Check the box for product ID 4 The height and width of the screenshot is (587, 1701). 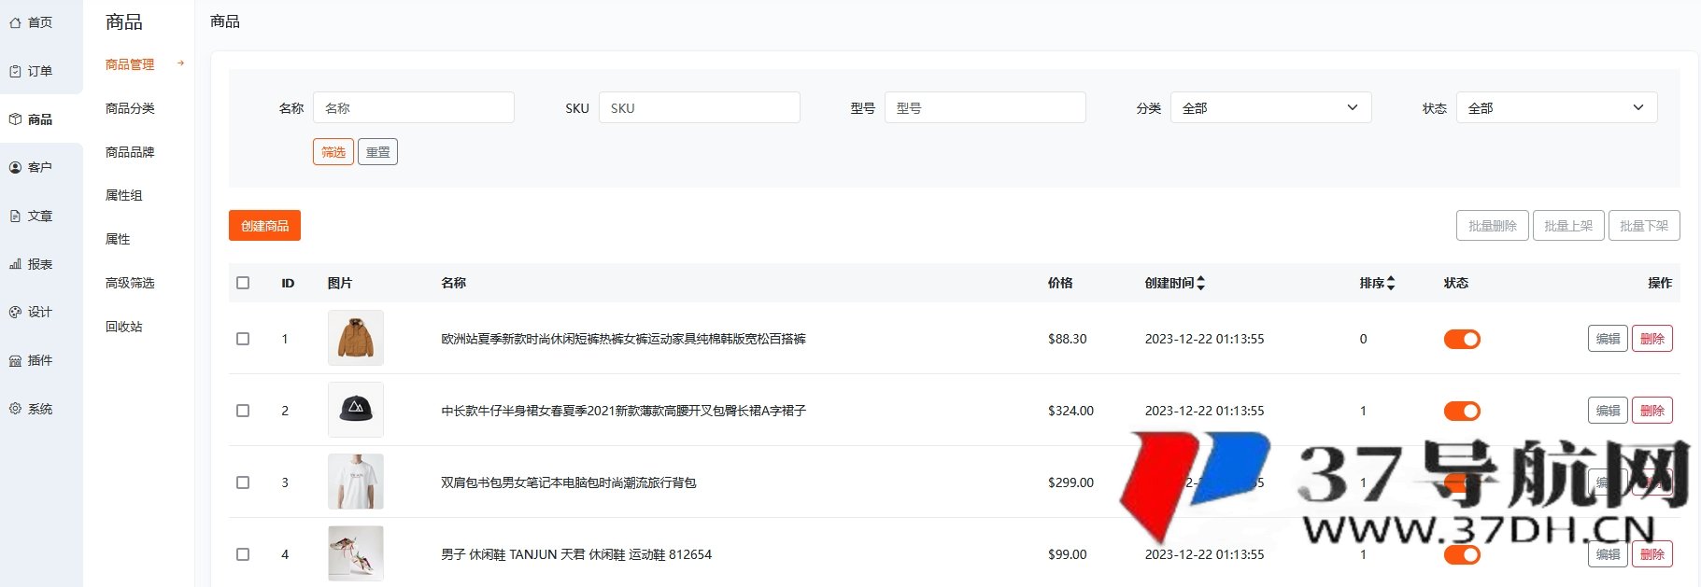[243, 554]
